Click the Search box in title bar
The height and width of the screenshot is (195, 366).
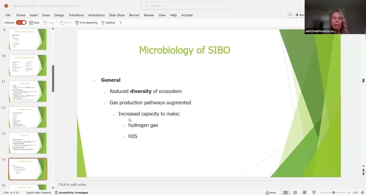(185, 5)
